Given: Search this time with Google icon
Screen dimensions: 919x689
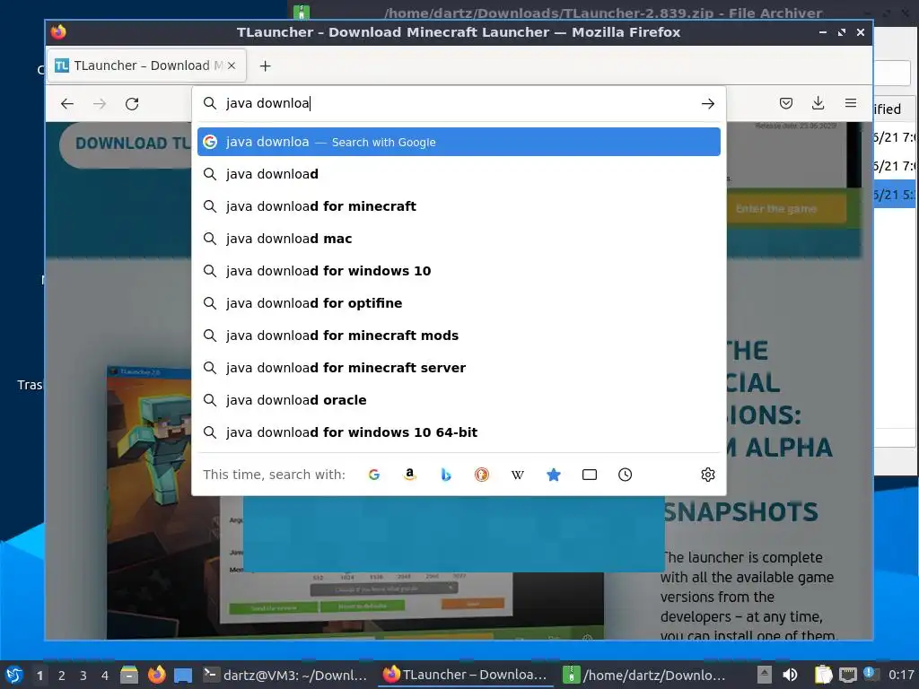Looking at the screenshot, I should pyautogui.click(x=374, y=475).
